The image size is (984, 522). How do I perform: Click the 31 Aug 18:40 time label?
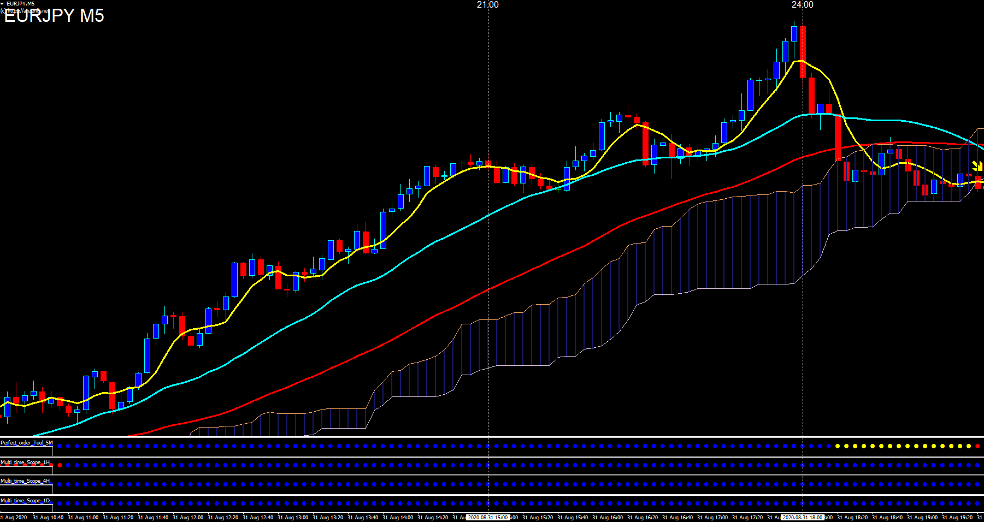pos(887,518)
